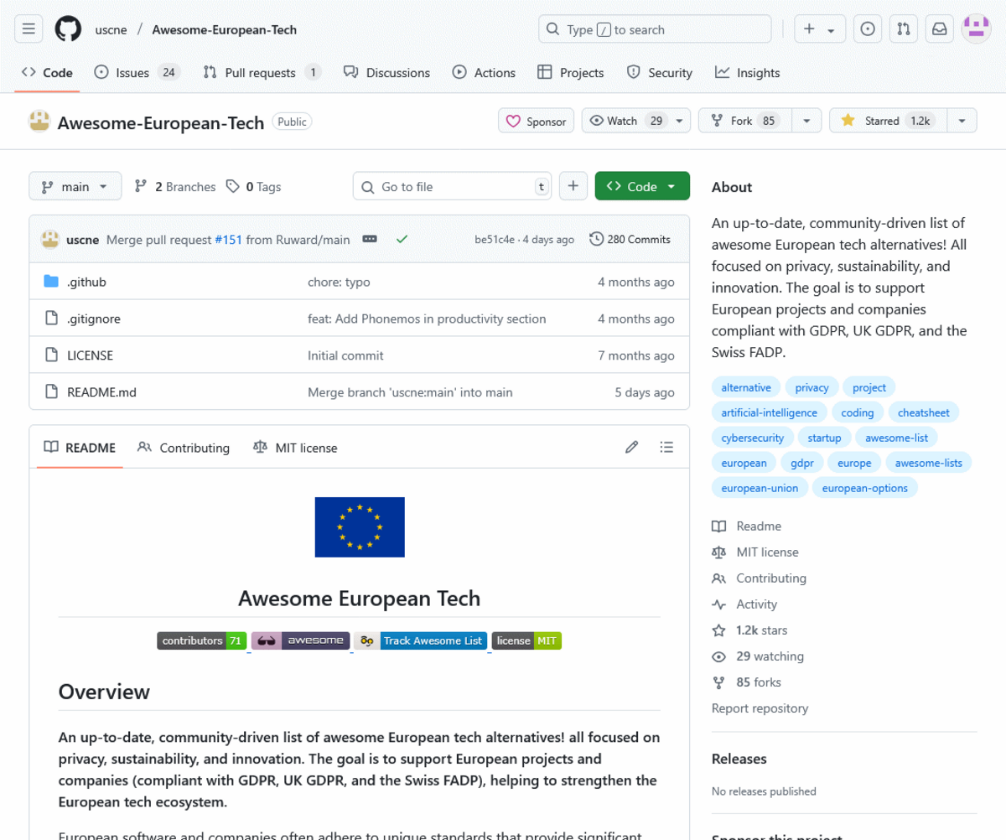View the 2 Branches link
This screenshot has width=1006, height=840.
[175, 187]
